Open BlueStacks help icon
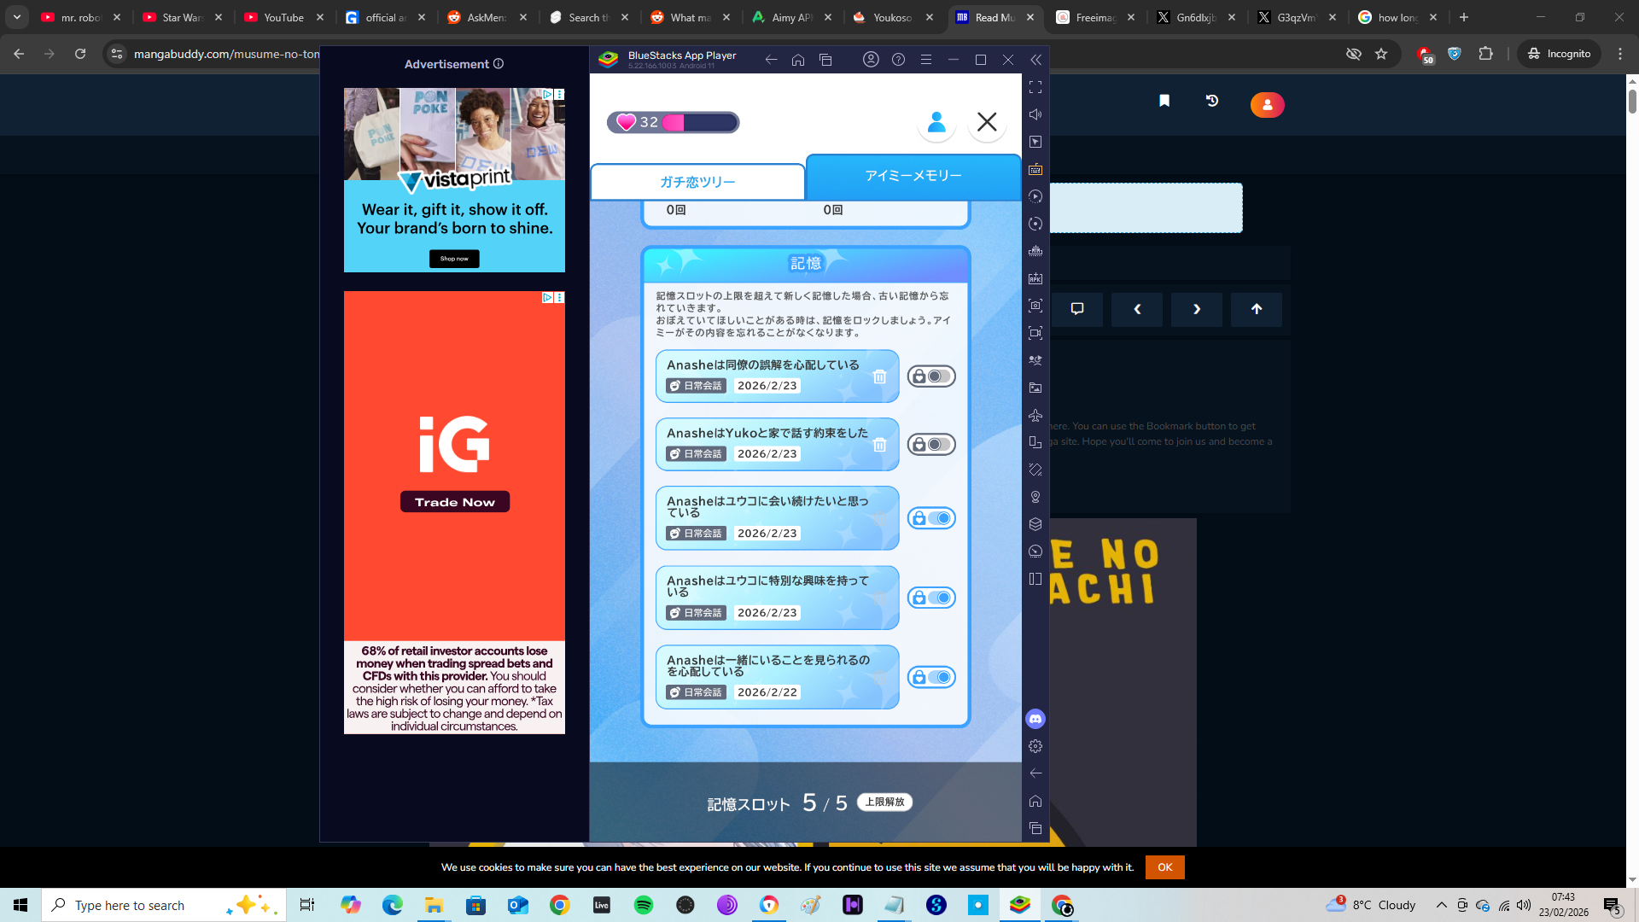This screenshot has width=1639, height=922. [898, 60]
